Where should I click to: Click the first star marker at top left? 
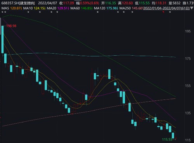2,12
